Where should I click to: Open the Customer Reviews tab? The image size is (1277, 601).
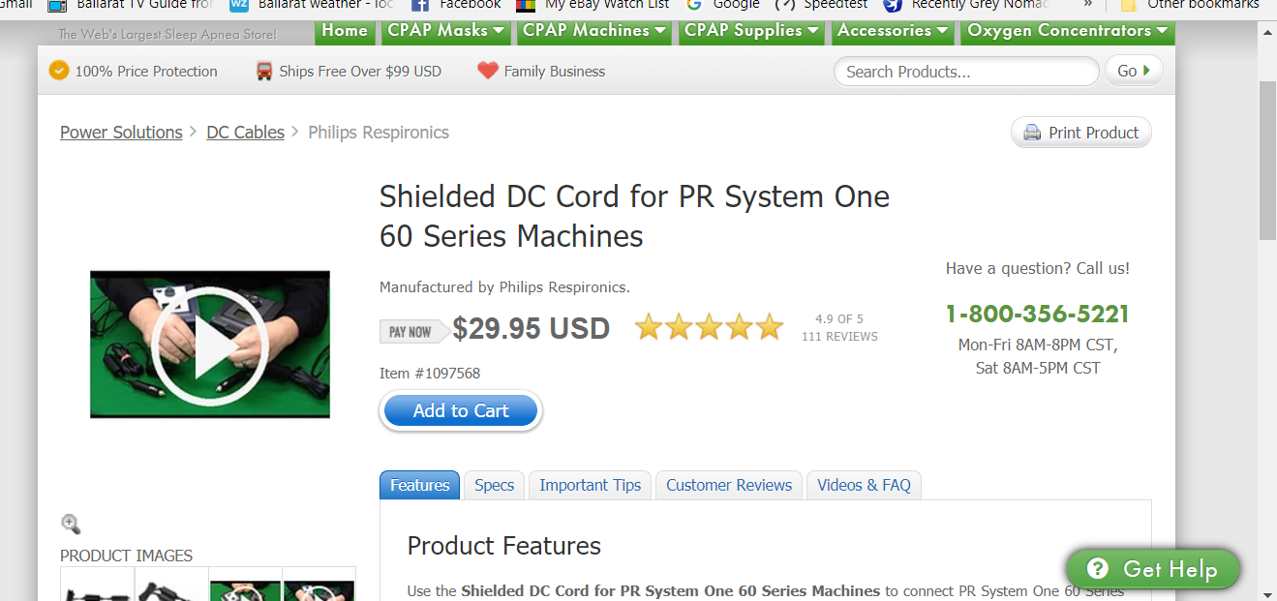[x=729, y=485]
